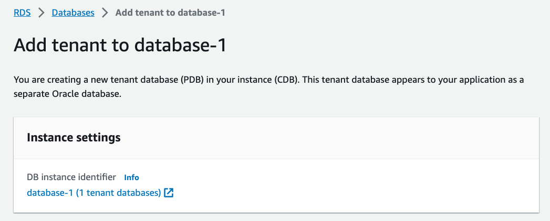Navigate to the Databases breadcrumb link
Viewport: 550px width, 221px height.
(73, 13)
